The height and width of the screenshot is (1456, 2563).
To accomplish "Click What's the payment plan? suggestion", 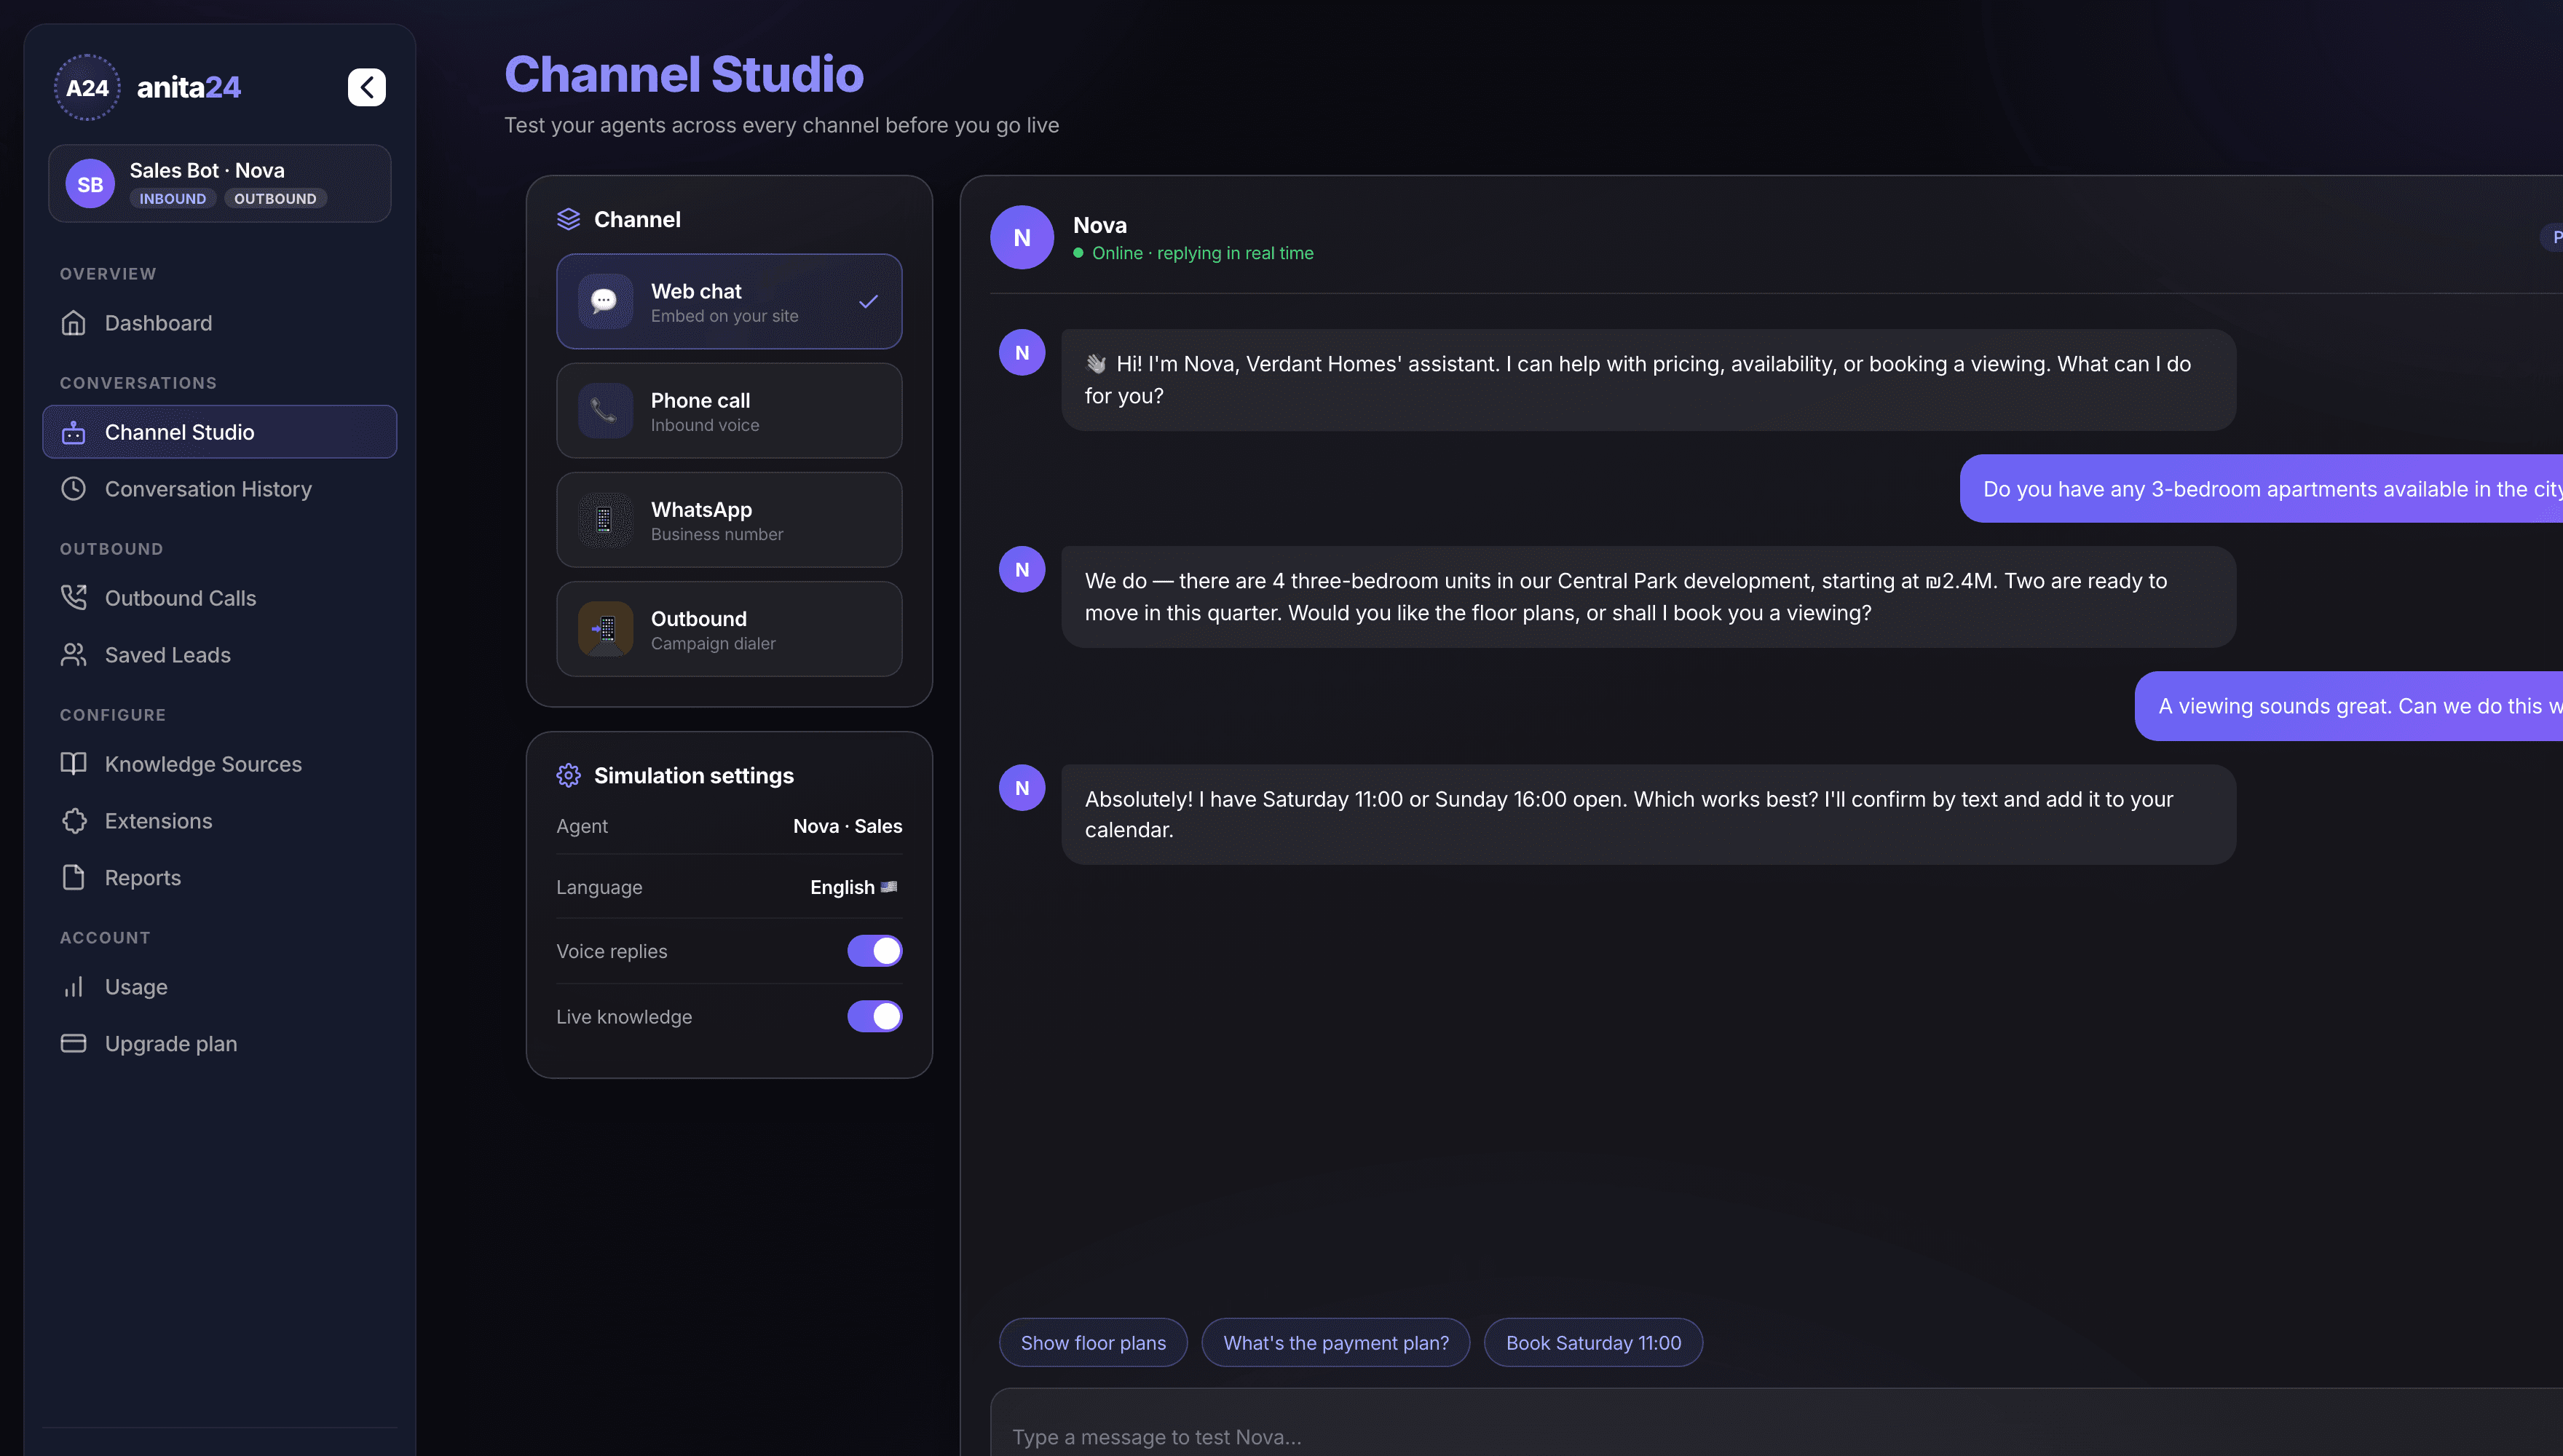I will 1335,1343.
